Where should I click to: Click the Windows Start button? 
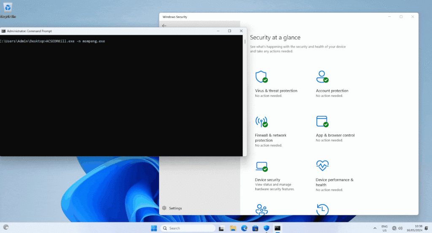154,228
